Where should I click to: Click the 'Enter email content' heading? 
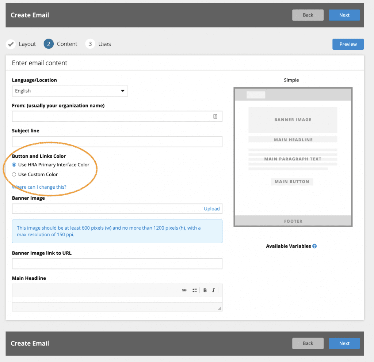tap(39, 63)
